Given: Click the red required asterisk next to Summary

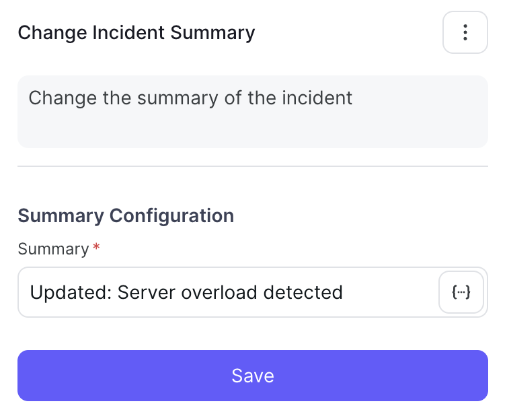Looking at the screenshot, I should click(x=96, y=248).
